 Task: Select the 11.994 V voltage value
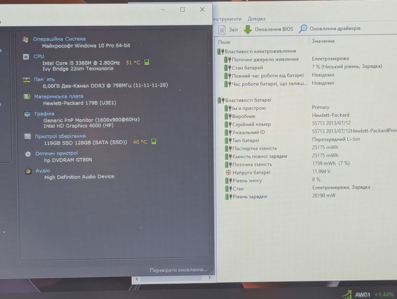tap(321, 171)
